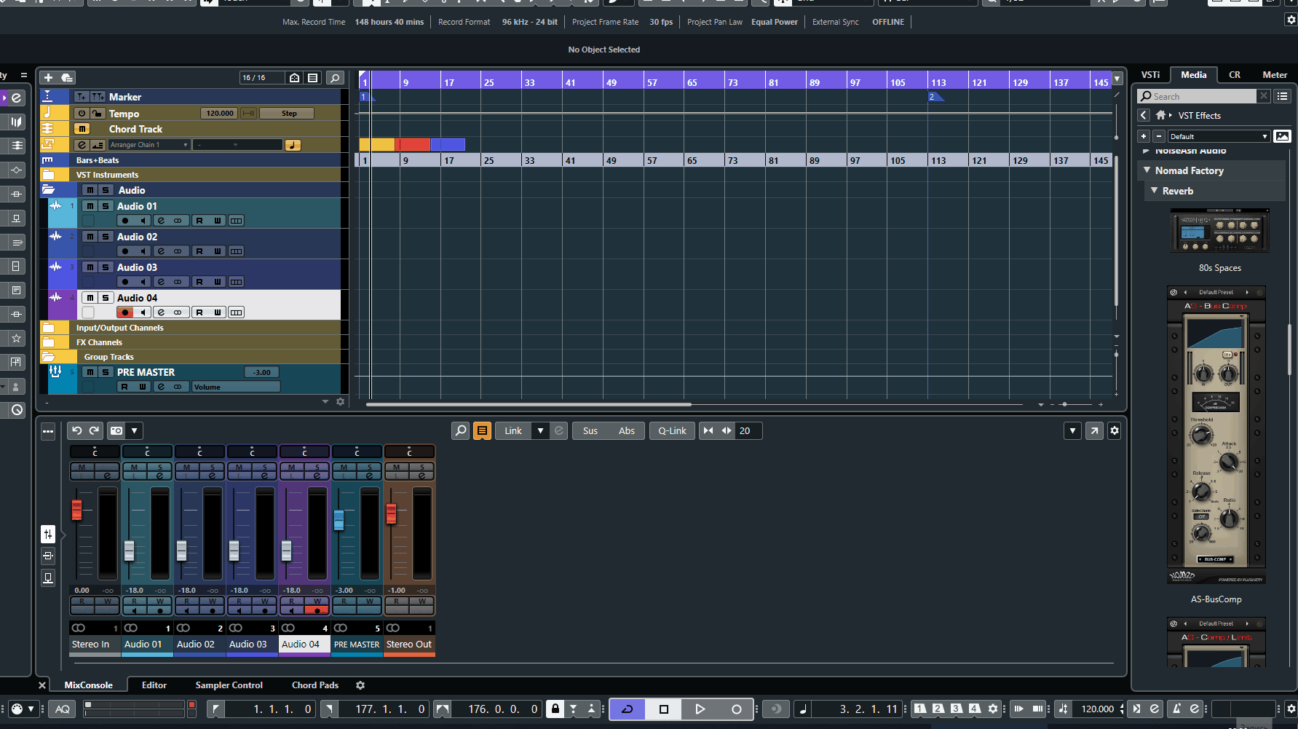Image resolution: width=1298 pixels, height=729 pixels.
Task: Open the Chord Pads tab
Action: [314, 685]
